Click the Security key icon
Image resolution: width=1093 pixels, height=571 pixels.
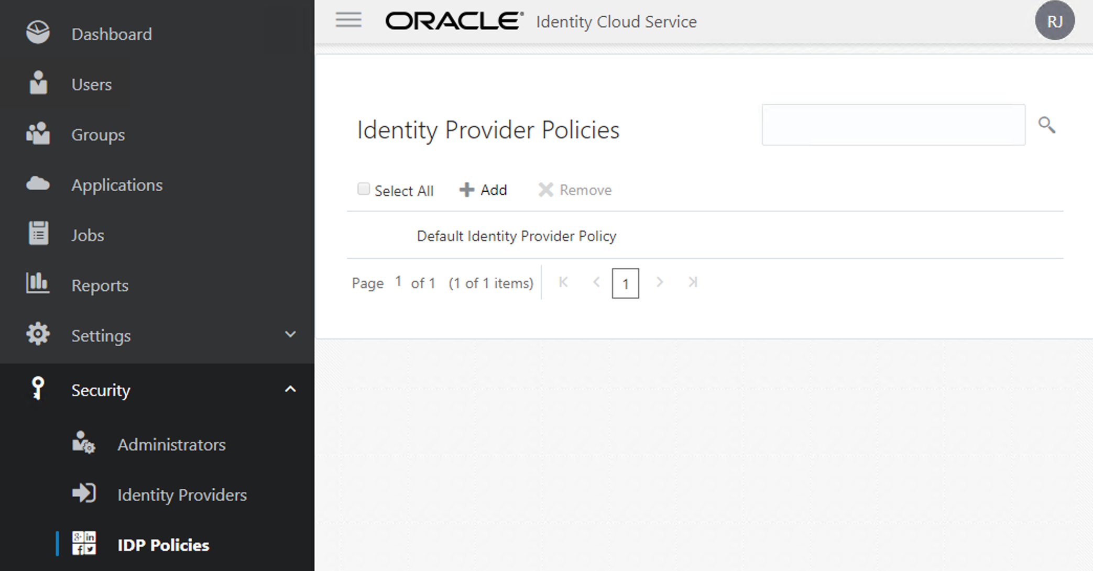coord(38,389)
